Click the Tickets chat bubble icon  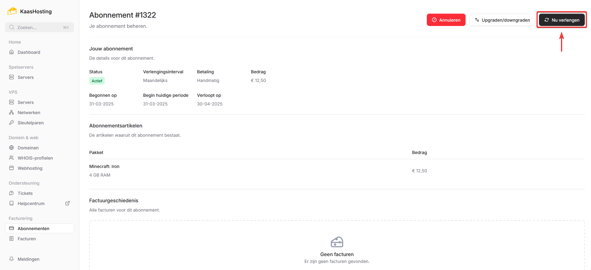[11, 193]
